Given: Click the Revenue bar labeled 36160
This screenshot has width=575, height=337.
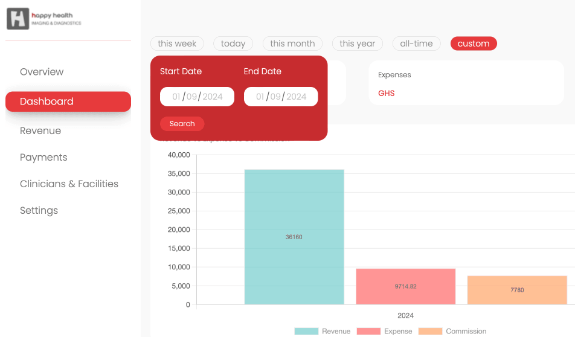Looking at the screenshot, I should coord(294,237).
